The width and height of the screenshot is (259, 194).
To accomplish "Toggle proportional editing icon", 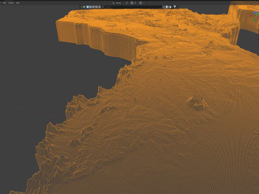I will tap(140, 3).
